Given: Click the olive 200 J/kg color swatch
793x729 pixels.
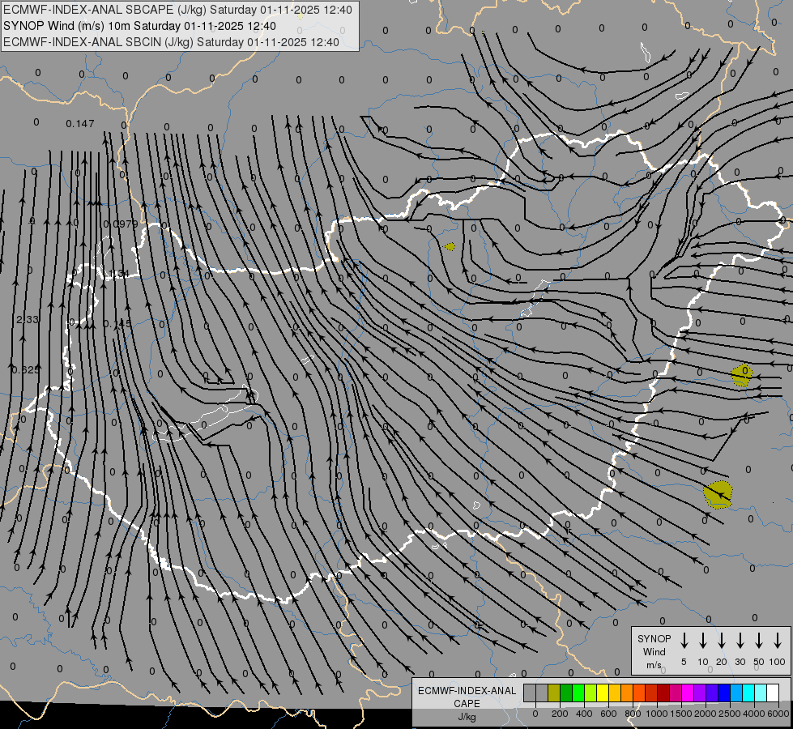Looking at the screenshot, I should [554, 693].
